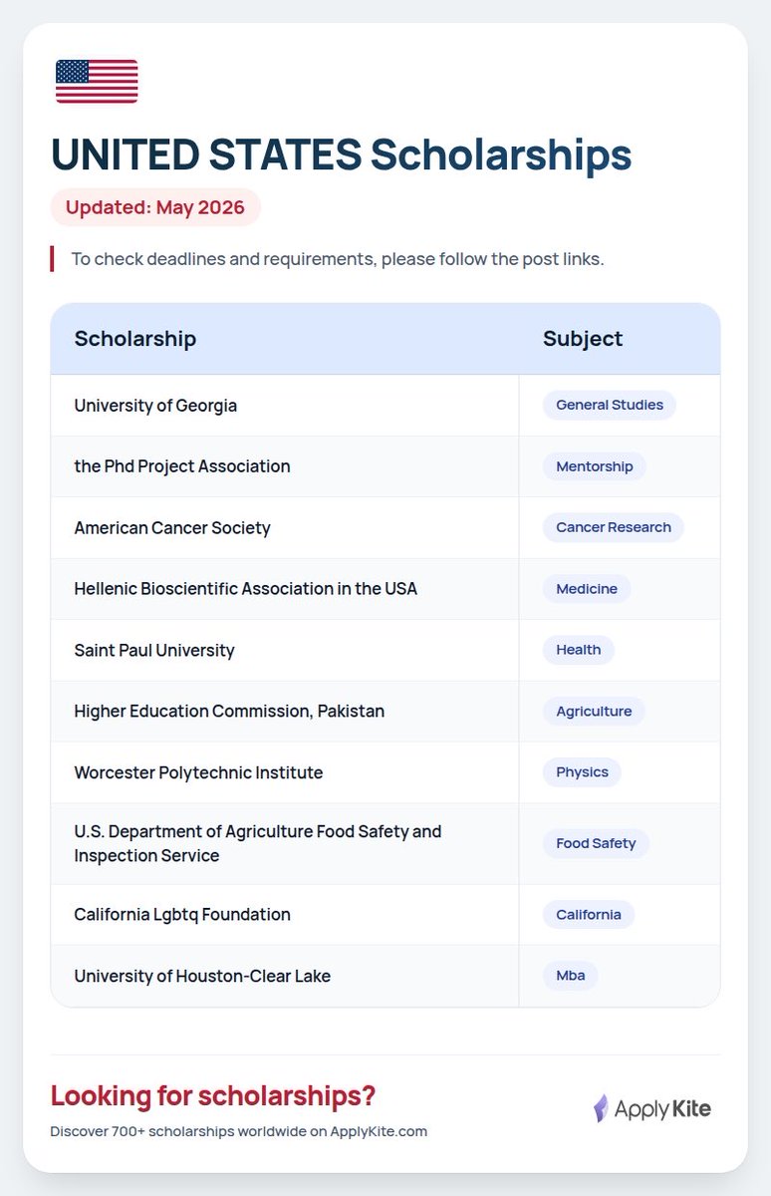Click the Subject column header
The image size is (771, 1196).
coord(583,338)
